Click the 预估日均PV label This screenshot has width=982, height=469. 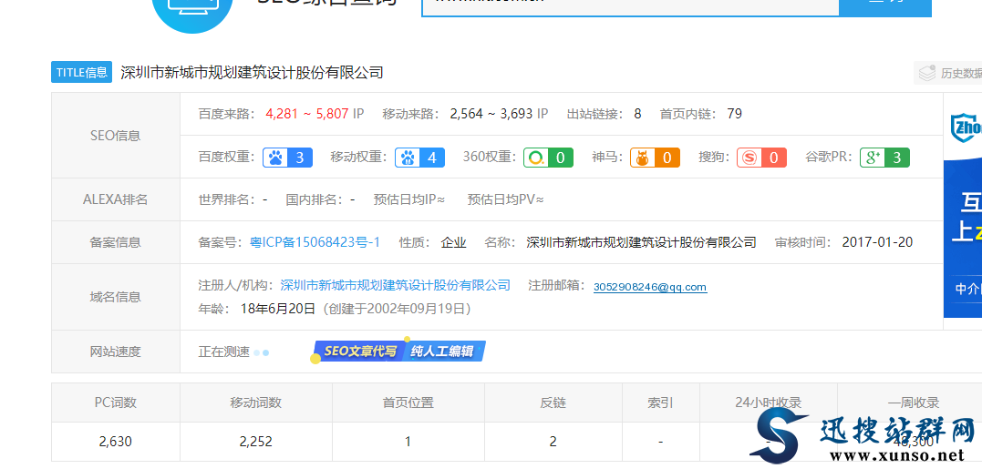pos(505,199)
